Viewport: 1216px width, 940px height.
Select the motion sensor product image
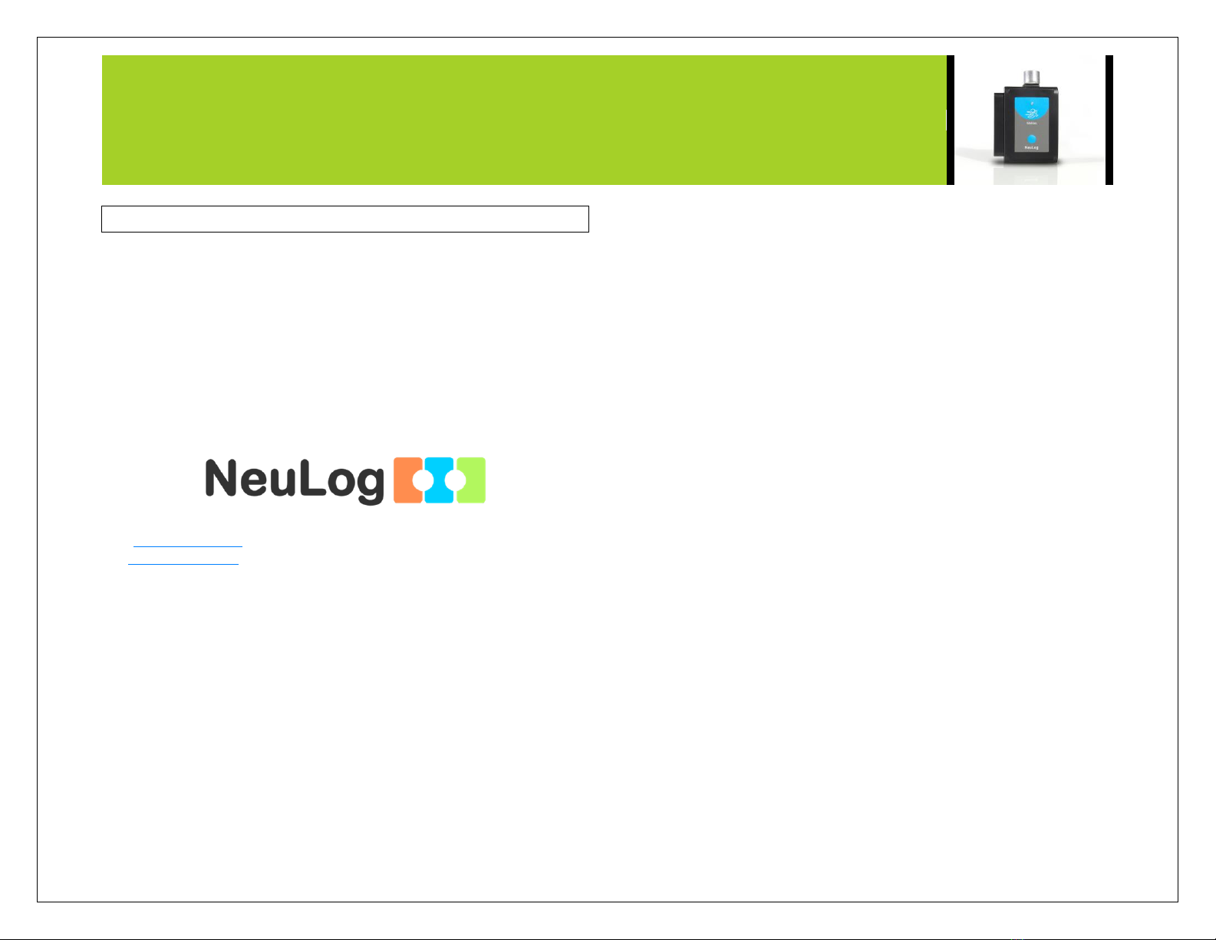point(1030,120)
